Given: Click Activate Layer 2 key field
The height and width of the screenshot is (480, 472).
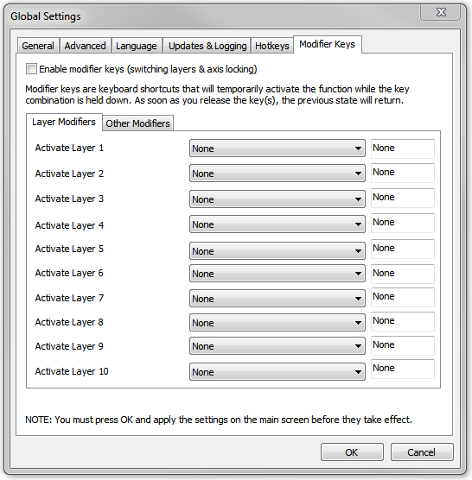Looking at the screenshot, I should 403,173.
